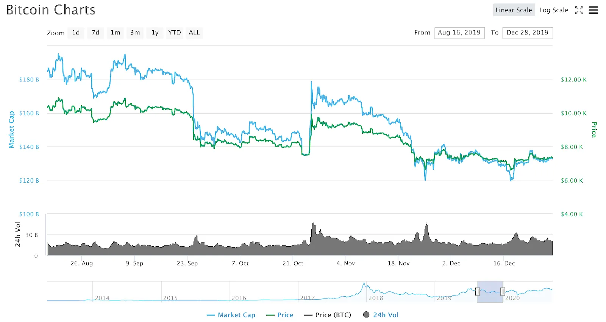Open the hamburger chart options menu
This screenshot has height=322, width=606.
point(593,10)
